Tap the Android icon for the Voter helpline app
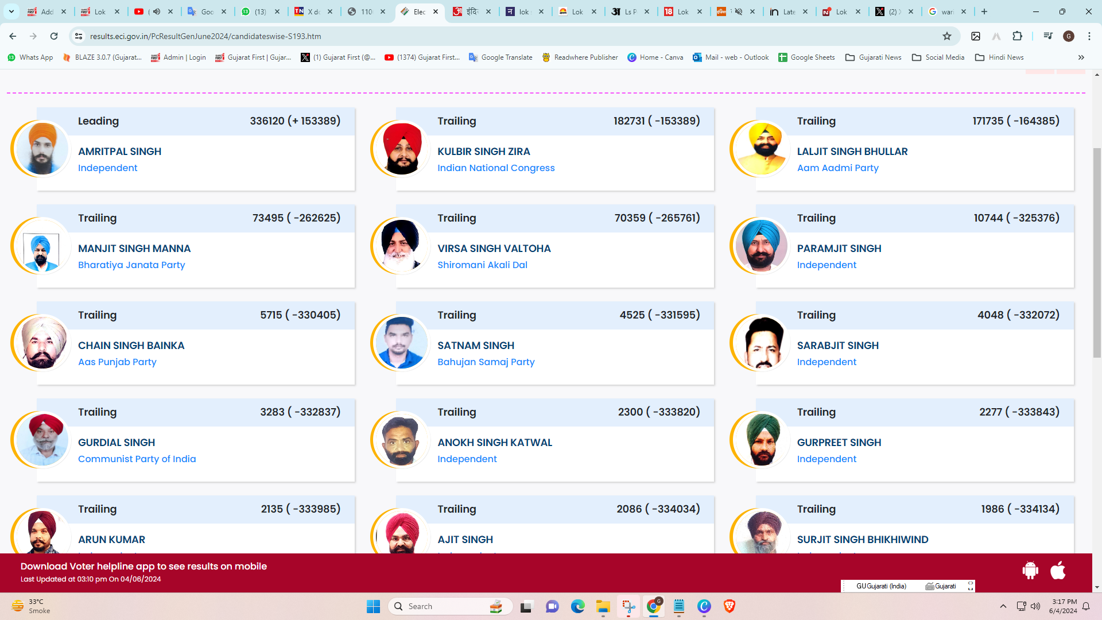Viewport: 1102px width, 620px height. click(1030, 571)
